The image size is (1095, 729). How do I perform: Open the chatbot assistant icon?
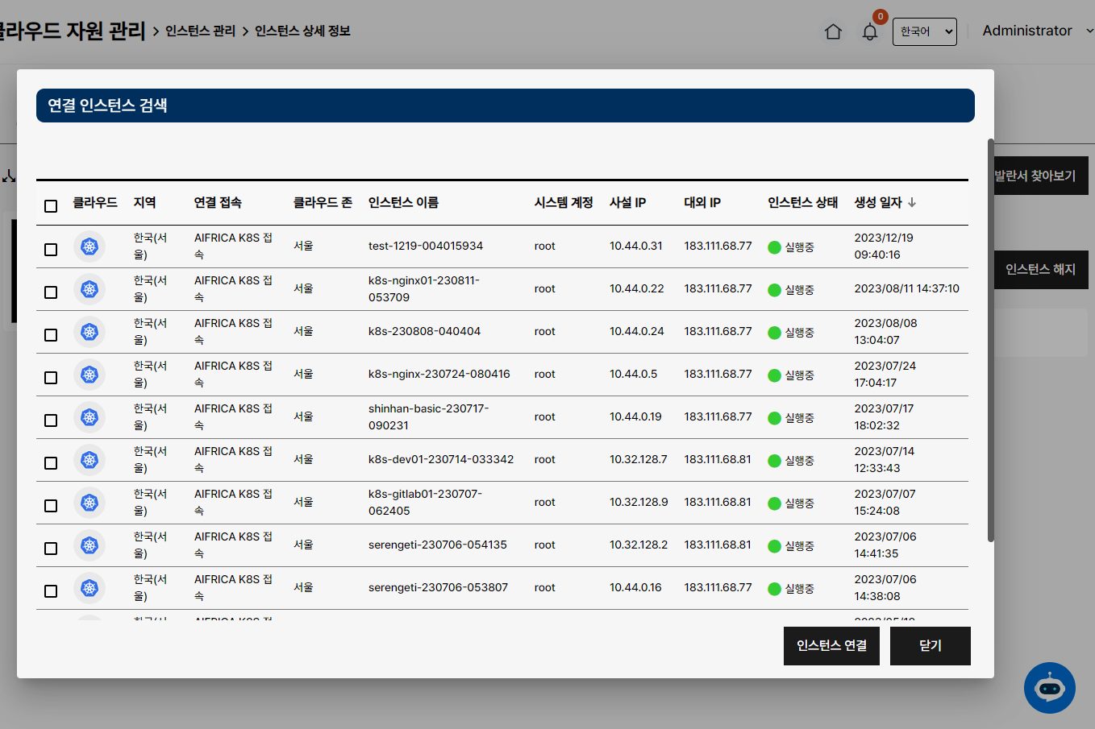click(1049, 687)
